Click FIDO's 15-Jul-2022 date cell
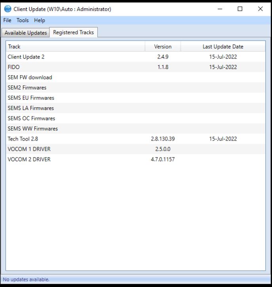Image resolution: width=272 pixels, height=287 pixels. tap(223, 67)
